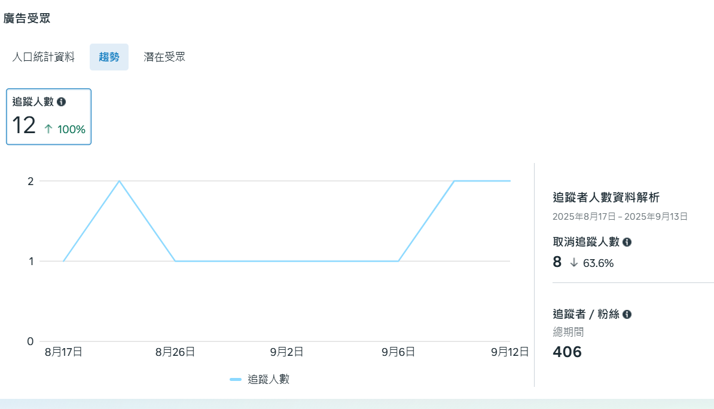Click the 9月12日 x-axis label

[x=509, y=352]
